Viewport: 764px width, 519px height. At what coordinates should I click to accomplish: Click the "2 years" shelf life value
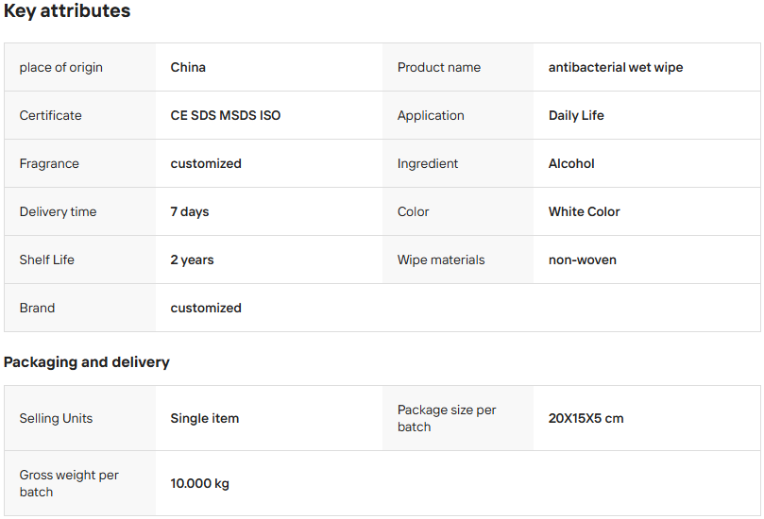coord(192,259)
